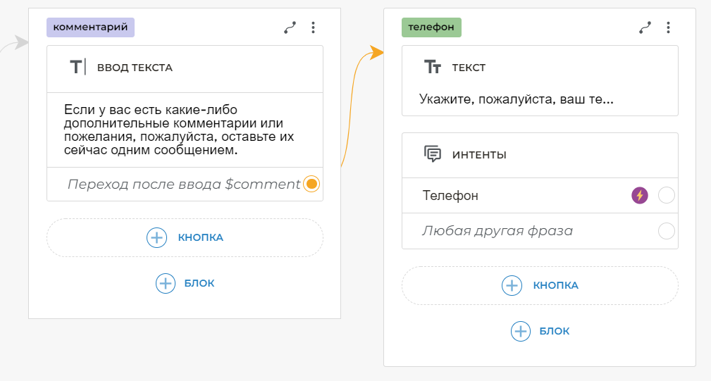Viewport: 711px width, 381px height.
Task: Click the comment prompt text starting with Если у вас
Action: (178, 130)
